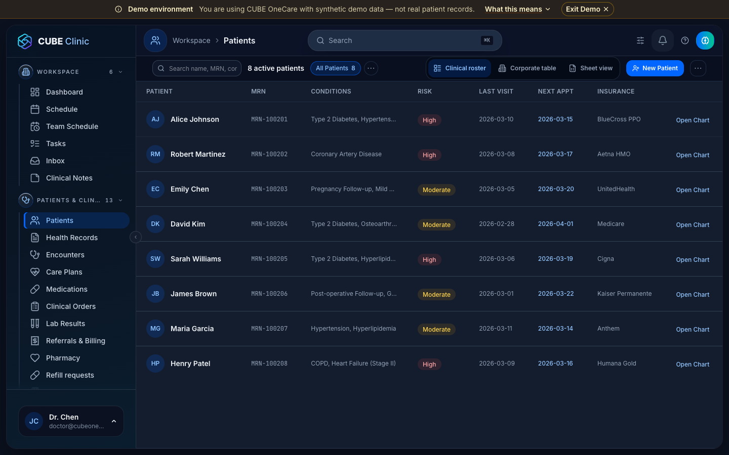Select the All Patients filter chip
Image resolution: width=729 pixels, height=455 pixels.
click(x=336, y=68)
